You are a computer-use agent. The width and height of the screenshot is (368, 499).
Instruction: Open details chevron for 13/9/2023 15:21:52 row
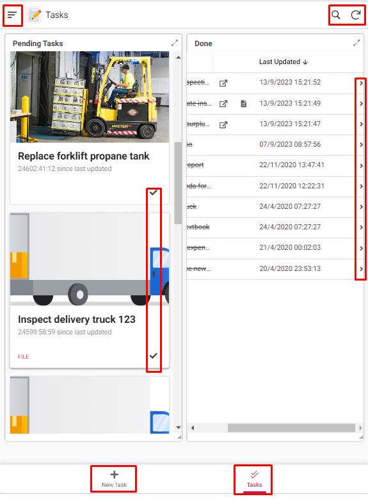[361, 83]
